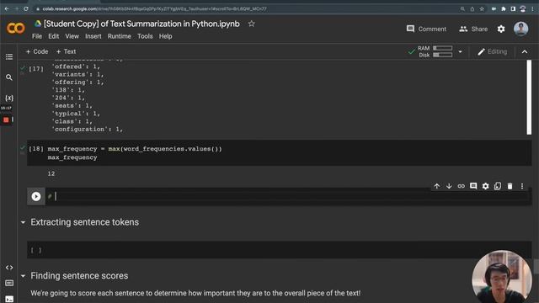Add a new Code cell
539x303 pixels.
click(x=37, y=51)
